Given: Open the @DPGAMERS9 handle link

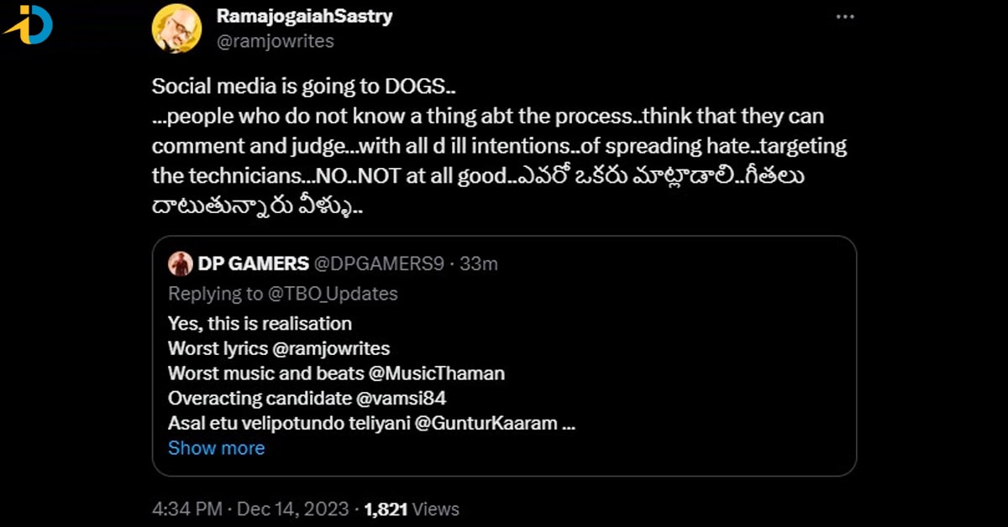Looking at the screenshot, I should [x=379, y=263].
